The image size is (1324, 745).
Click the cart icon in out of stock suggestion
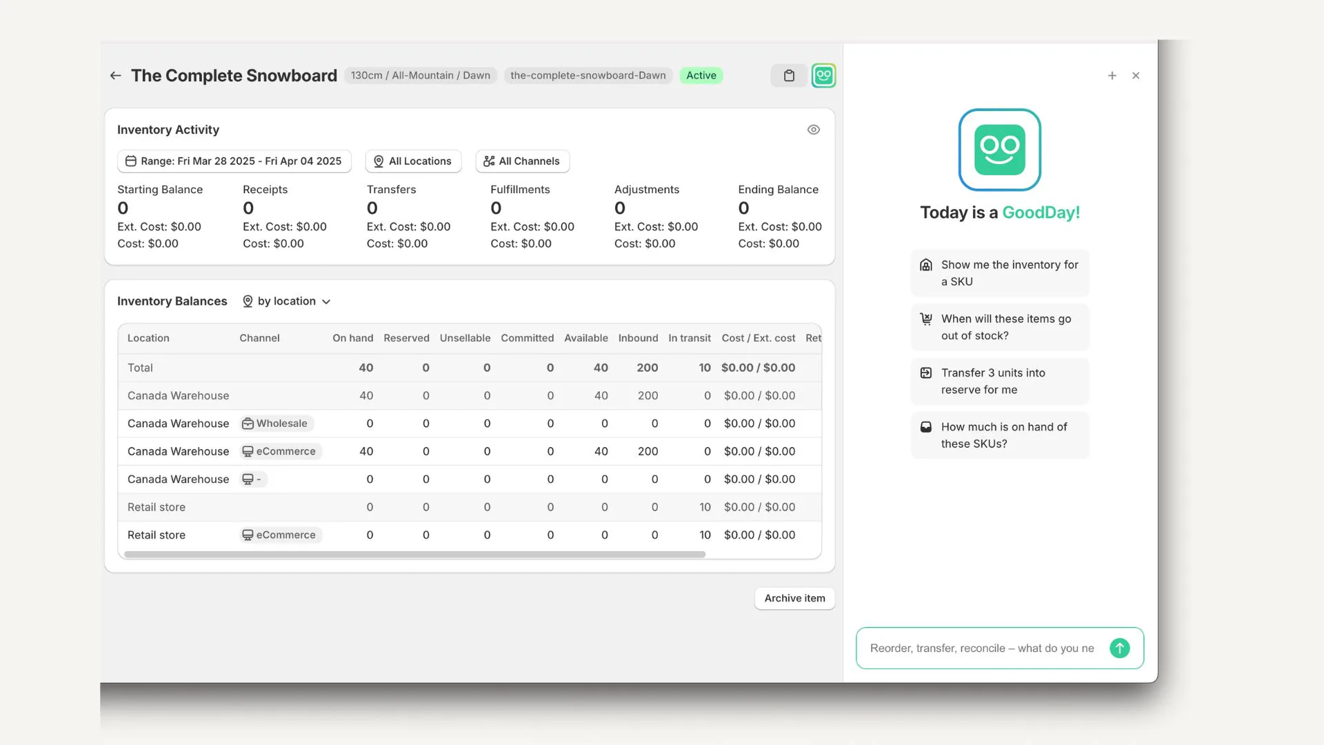926,319
